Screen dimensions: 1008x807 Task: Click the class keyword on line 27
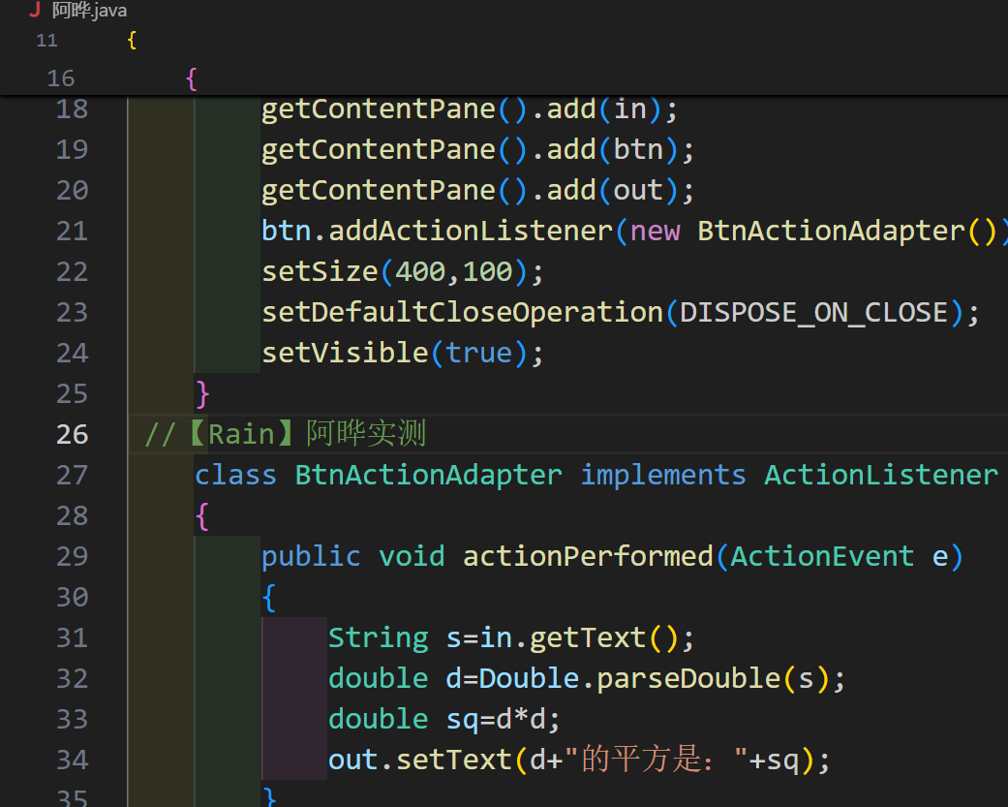(x=236, y=476)
